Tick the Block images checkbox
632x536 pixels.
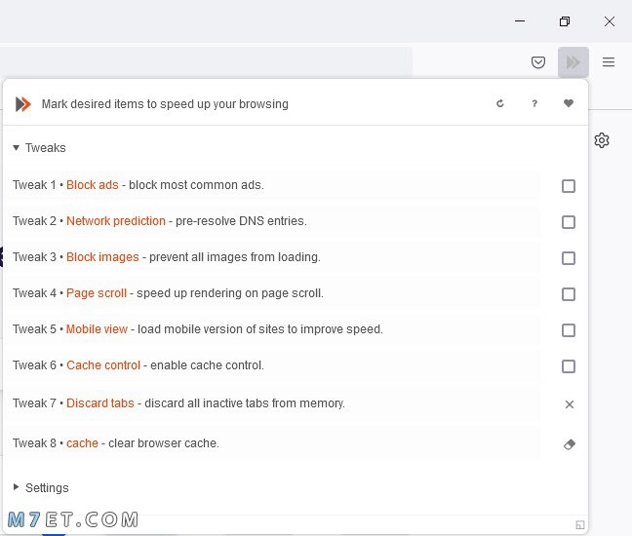point(569,258)
